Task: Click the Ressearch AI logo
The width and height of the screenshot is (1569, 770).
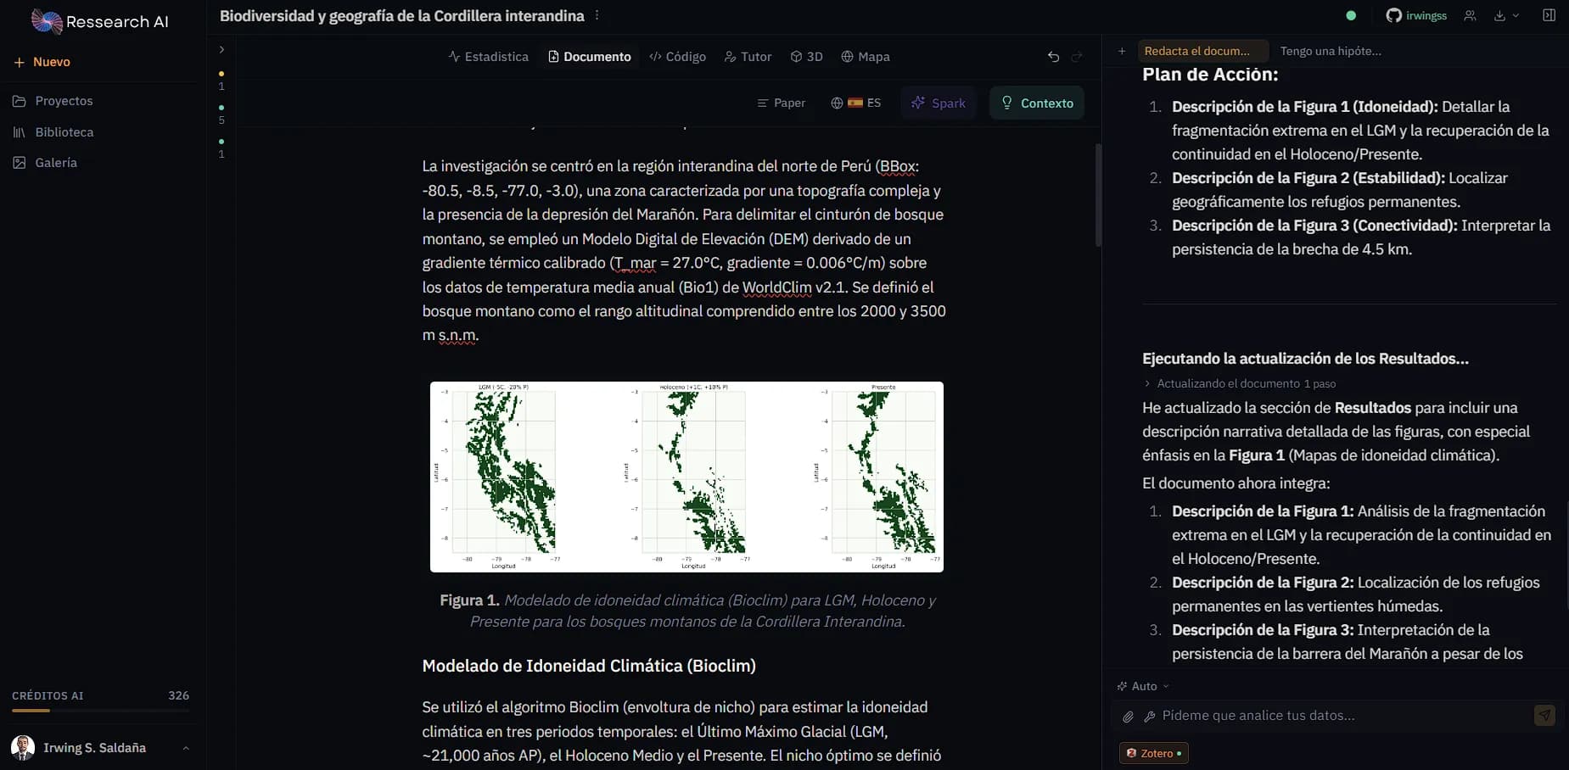Action: 100,21
